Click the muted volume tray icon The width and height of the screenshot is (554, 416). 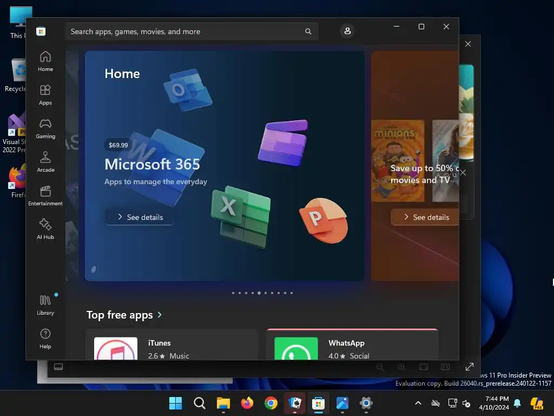[x=466, y=403]
